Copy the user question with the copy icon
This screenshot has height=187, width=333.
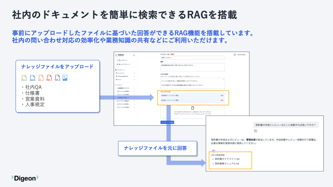tap(256, 131)
